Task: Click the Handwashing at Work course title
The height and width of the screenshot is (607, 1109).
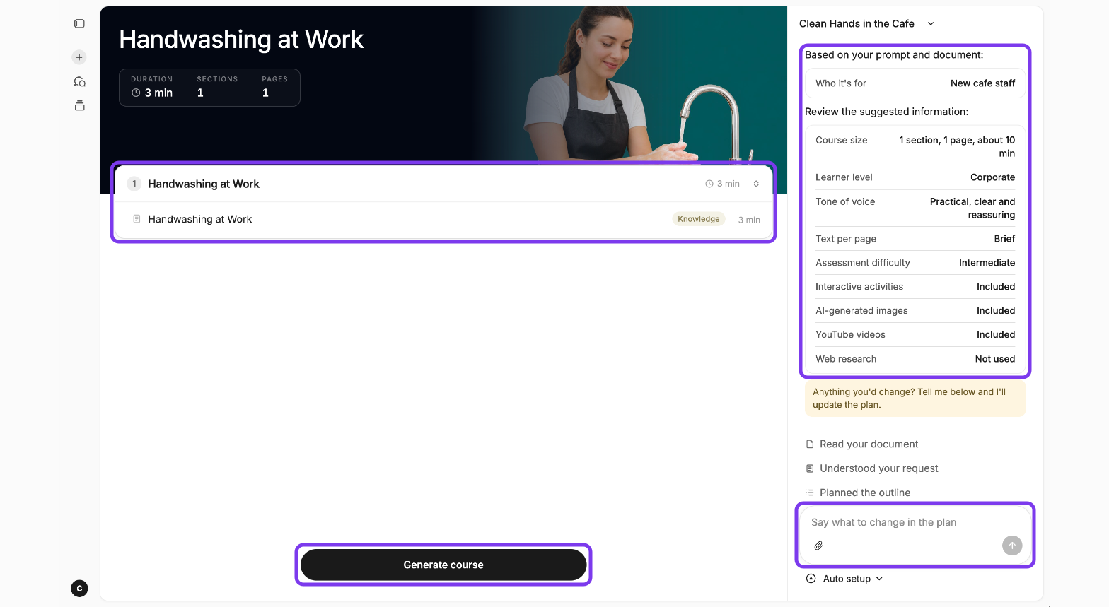Action: (x=241, y=40)
